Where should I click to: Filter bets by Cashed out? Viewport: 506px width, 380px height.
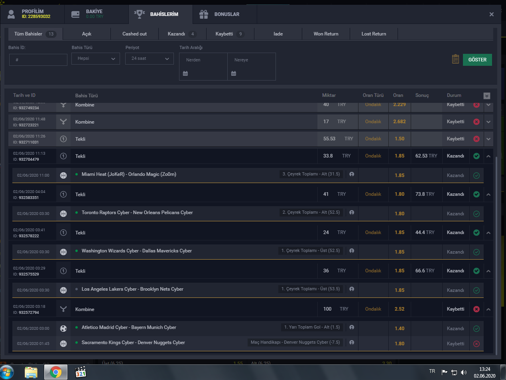coord(134,34)
